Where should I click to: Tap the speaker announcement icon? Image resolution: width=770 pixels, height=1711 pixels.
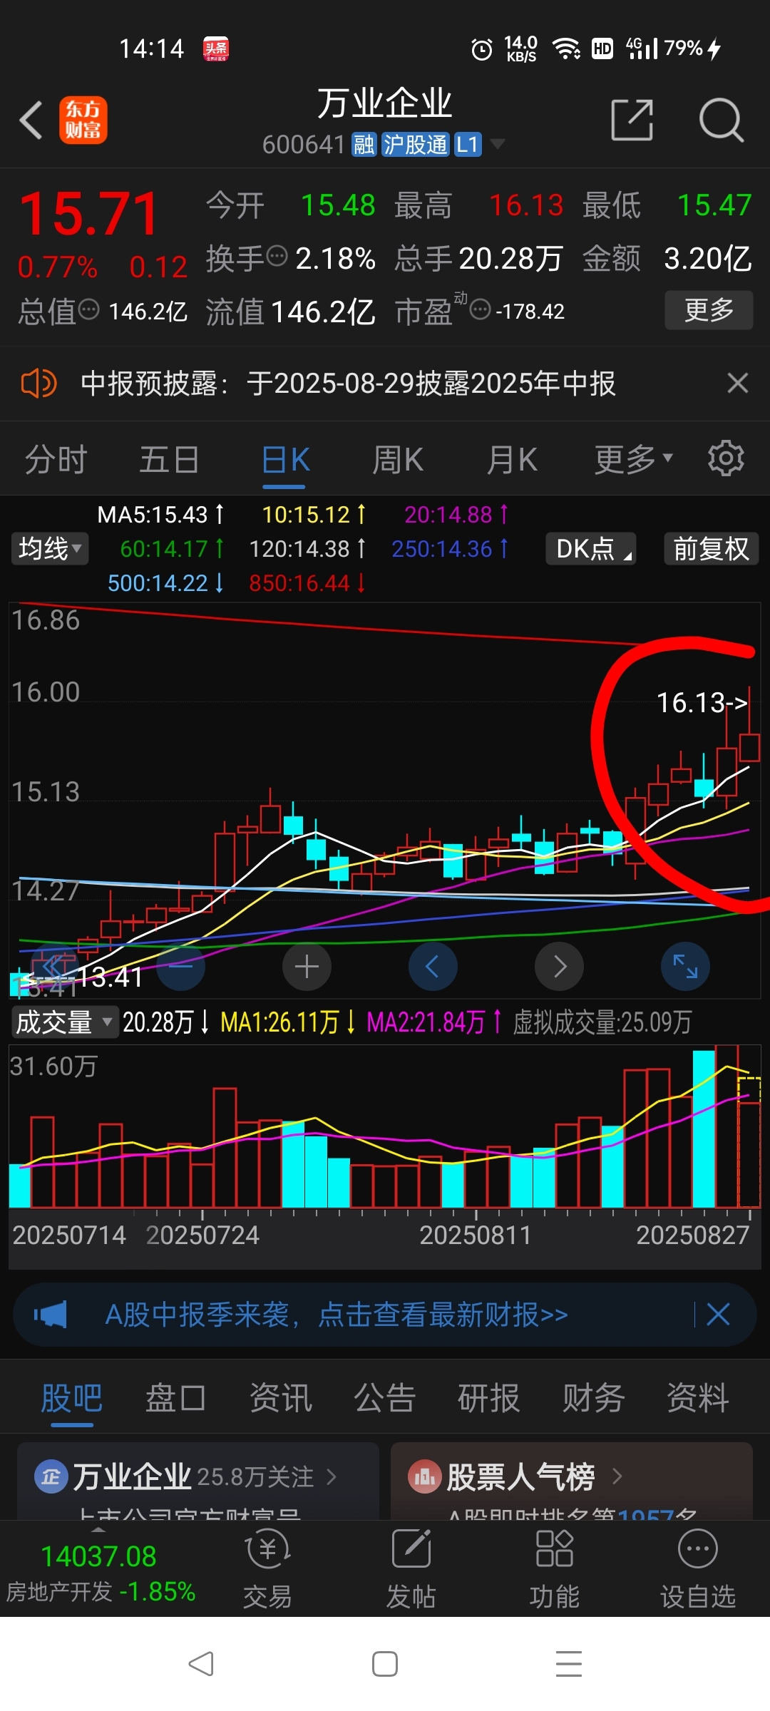tap(38, 384)
